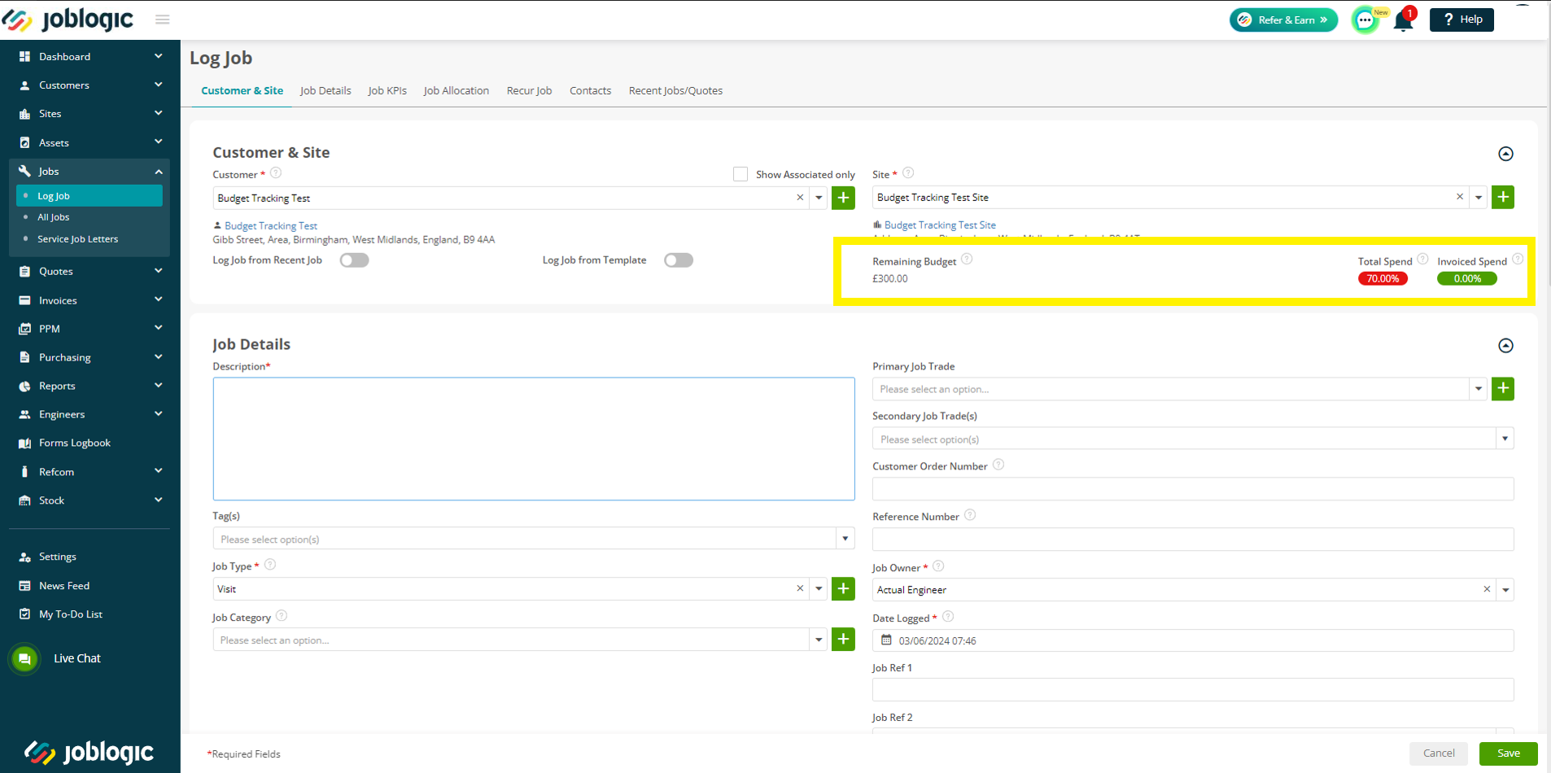This screenshot has height=773, width=1551.
Task: Collapse the Job Details section
Action: [x=1505, y=346]
